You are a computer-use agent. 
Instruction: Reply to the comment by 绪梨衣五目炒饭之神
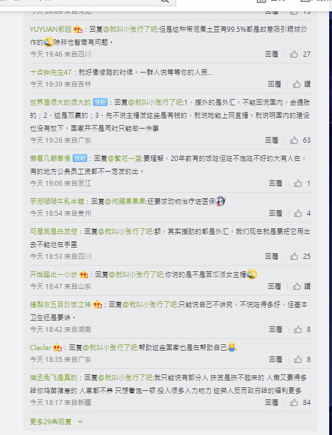coord(275,329)
